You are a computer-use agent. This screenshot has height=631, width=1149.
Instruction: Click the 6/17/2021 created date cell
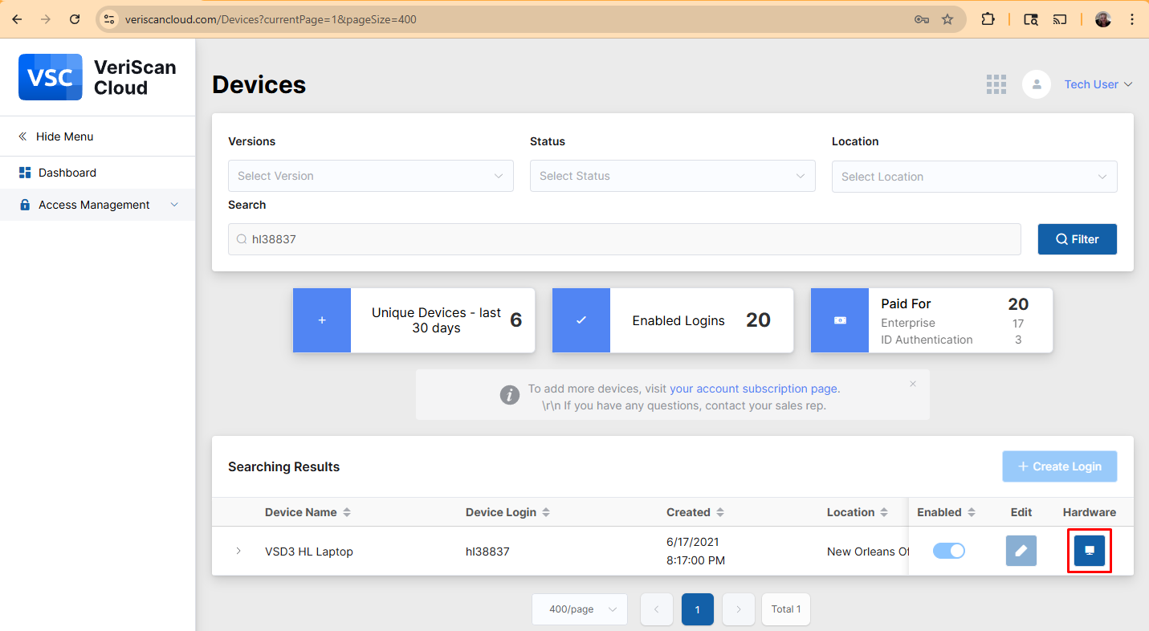click(695, 551)
